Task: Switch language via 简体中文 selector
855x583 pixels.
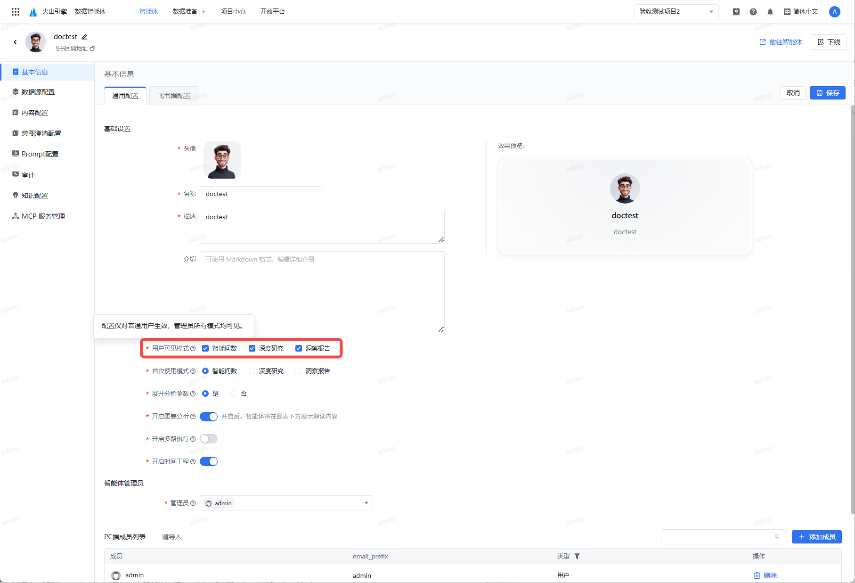Action: pos(801,12)
